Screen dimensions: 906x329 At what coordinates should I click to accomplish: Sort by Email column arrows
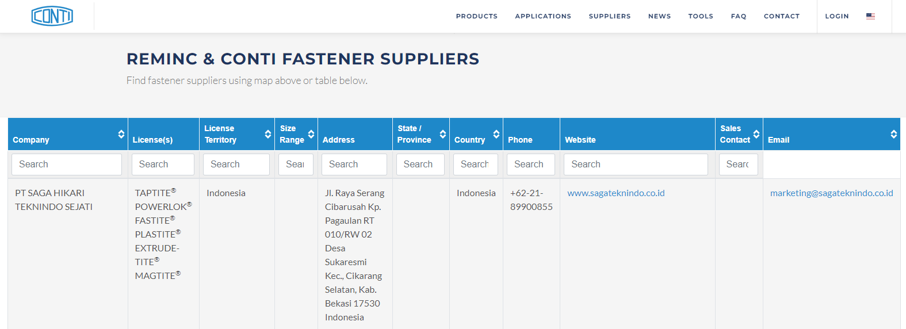click(x=893, y=134)
